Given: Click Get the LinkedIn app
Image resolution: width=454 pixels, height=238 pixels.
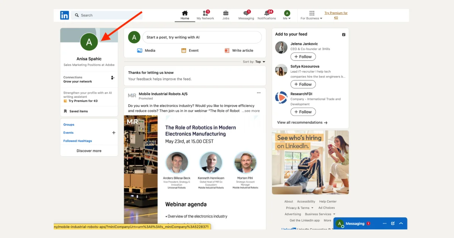Looking at the screenshot, I should click(x=305, y=220).
